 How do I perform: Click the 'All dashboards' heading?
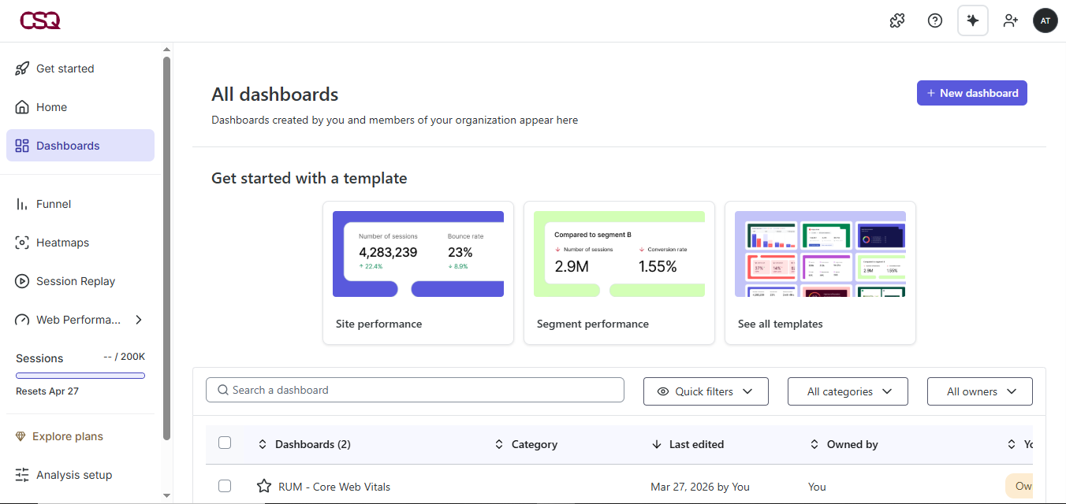pos(274,94)
